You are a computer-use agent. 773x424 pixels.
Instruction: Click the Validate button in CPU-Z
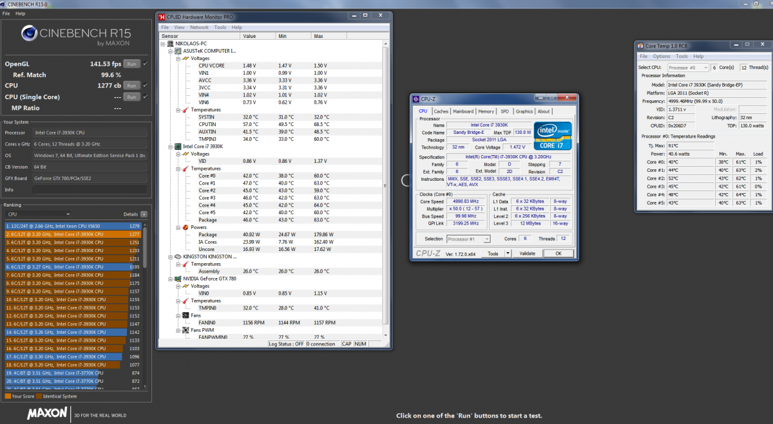pyautogui.click(x=527, y=253)
